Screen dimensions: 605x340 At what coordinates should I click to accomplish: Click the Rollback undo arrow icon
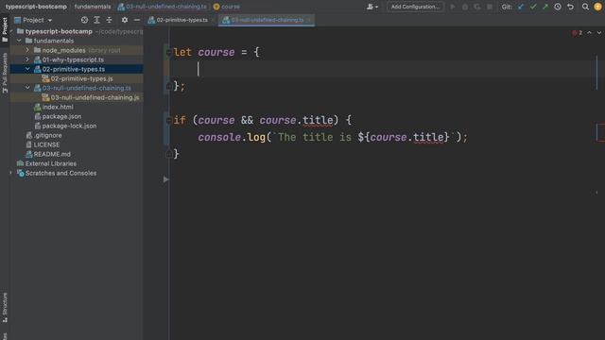570,7
